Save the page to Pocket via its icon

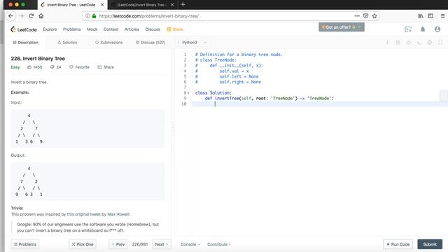click(365, 16)
